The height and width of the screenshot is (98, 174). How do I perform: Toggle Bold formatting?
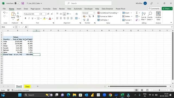click(x=25, y=18)
